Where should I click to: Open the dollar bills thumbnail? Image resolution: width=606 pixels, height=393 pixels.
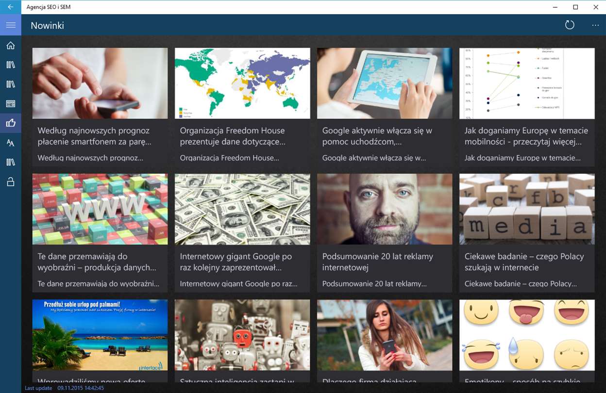tap(242, 209)
